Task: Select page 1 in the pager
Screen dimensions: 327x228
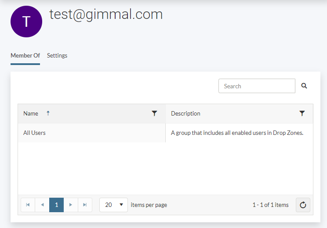Action: [56, 205]
